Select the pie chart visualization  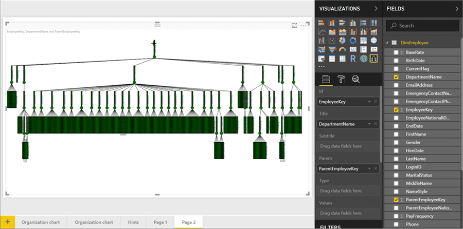(343, 41)
